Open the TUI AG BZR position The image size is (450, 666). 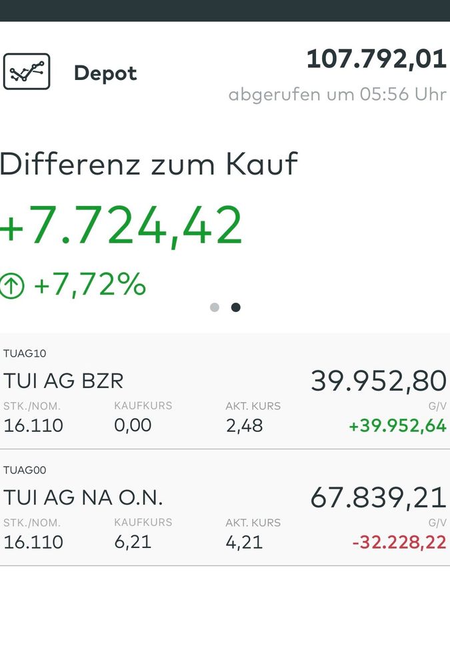[63, 381]
